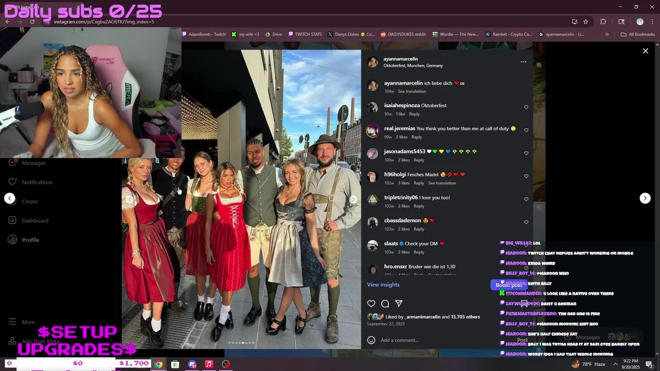Open the comment bubble icon under post
This screenshot has width=660, height=371.
(385, 303)
